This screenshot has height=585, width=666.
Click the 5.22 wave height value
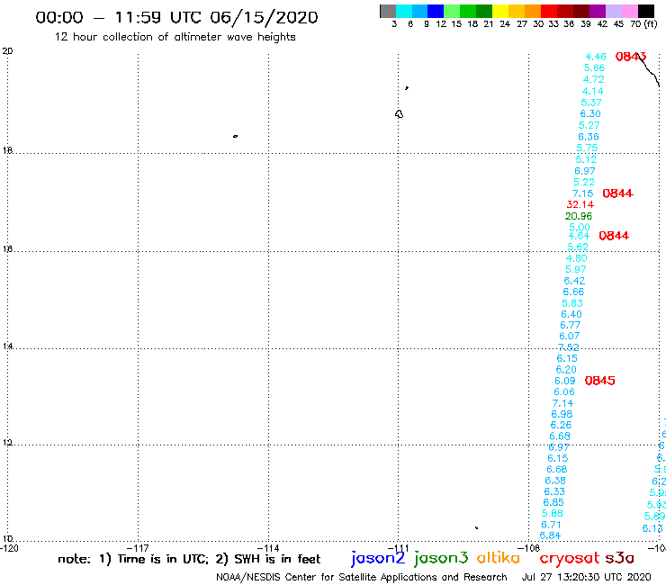tap(584, 183)
